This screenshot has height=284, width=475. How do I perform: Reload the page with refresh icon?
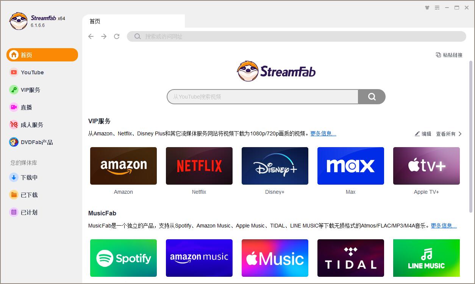(x=117, y=36)
